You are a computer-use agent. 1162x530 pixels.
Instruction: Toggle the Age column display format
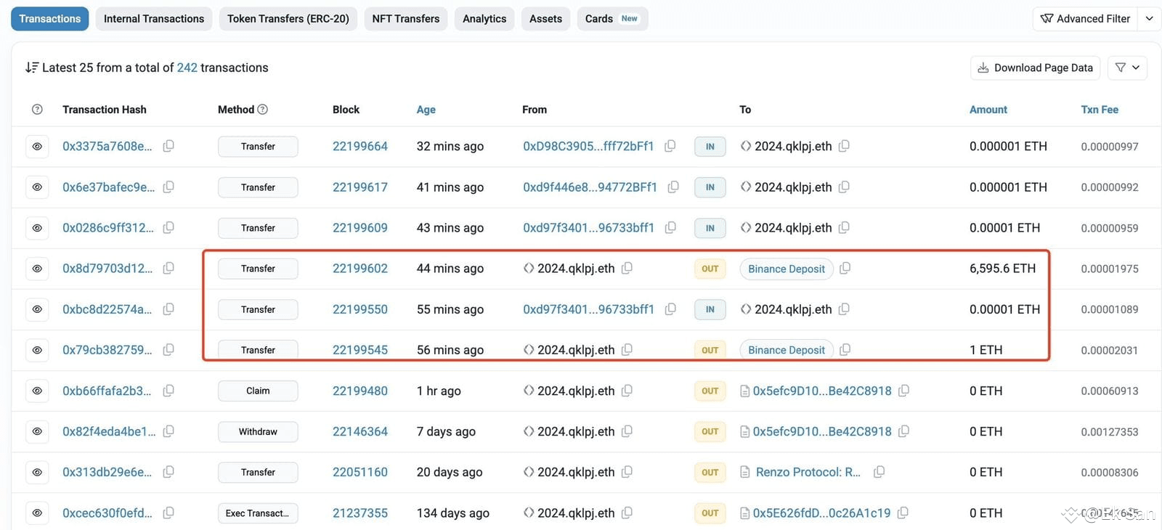click(x=426, y=110)
